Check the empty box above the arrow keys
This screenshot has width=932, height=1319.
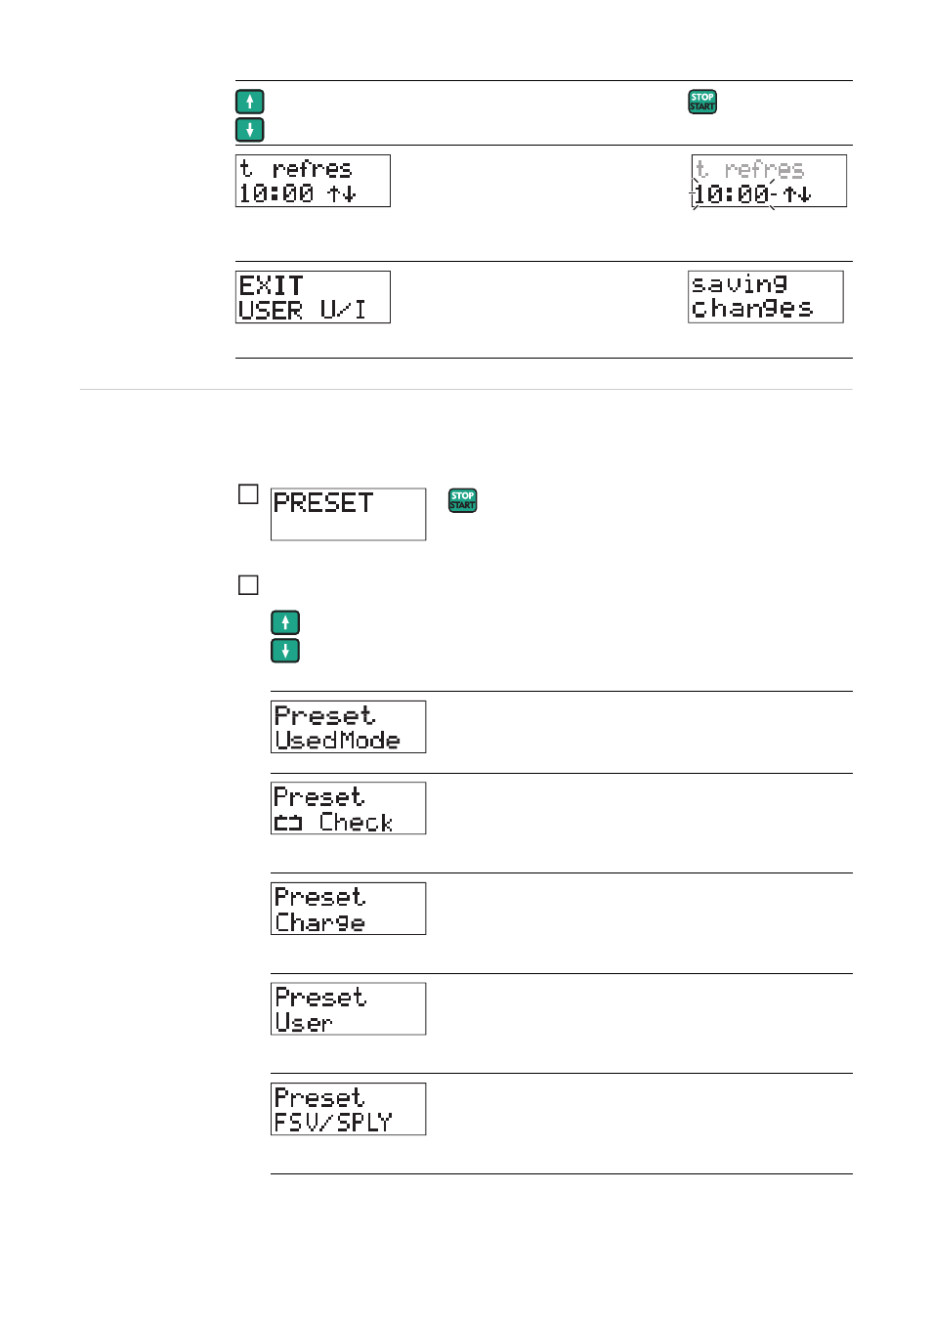[248, 585]
